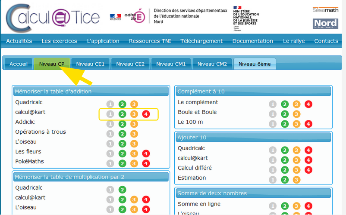
Task: Start level 2 of PokéMaths
Action: (x=122, y=163)
